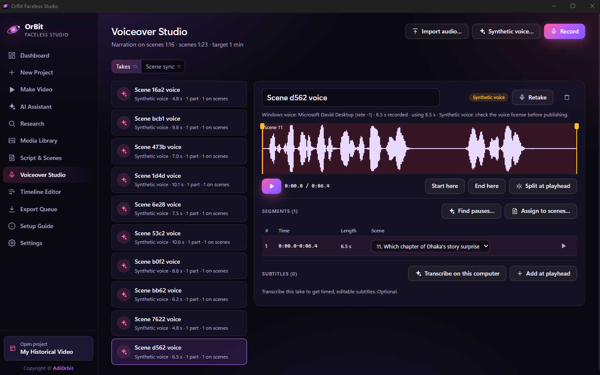This screenshot has height=375, width=600.
Task: Click the Import audio... button
Action: coord(437,31)
